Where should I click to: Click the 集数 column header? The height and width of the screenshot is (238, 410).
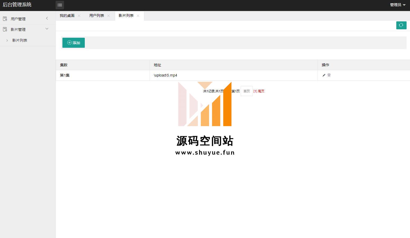[x=103, y=65]
